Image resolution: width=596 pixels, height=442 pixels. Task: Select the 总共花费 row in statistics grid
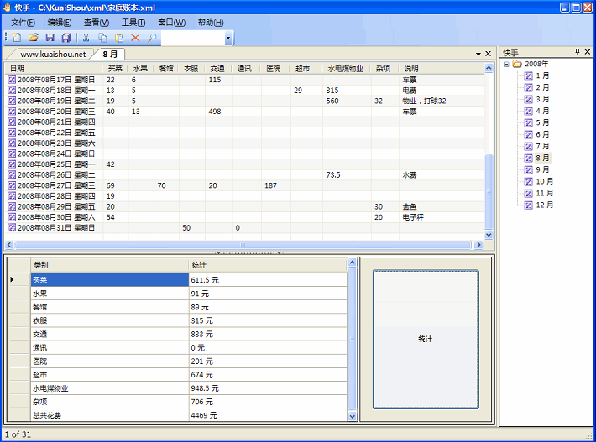(x=109, y=415)
